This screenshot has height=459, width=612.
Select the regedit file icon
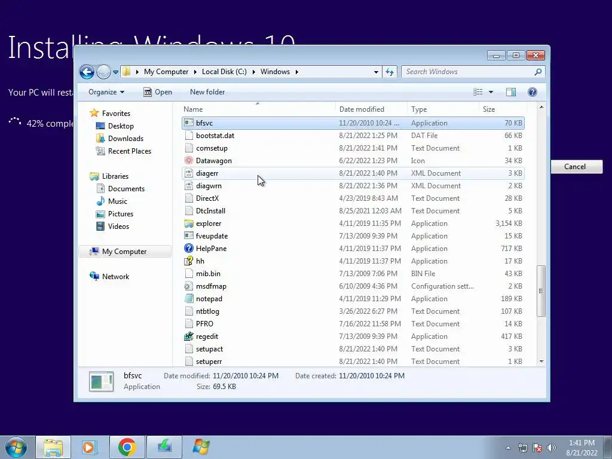189,336
